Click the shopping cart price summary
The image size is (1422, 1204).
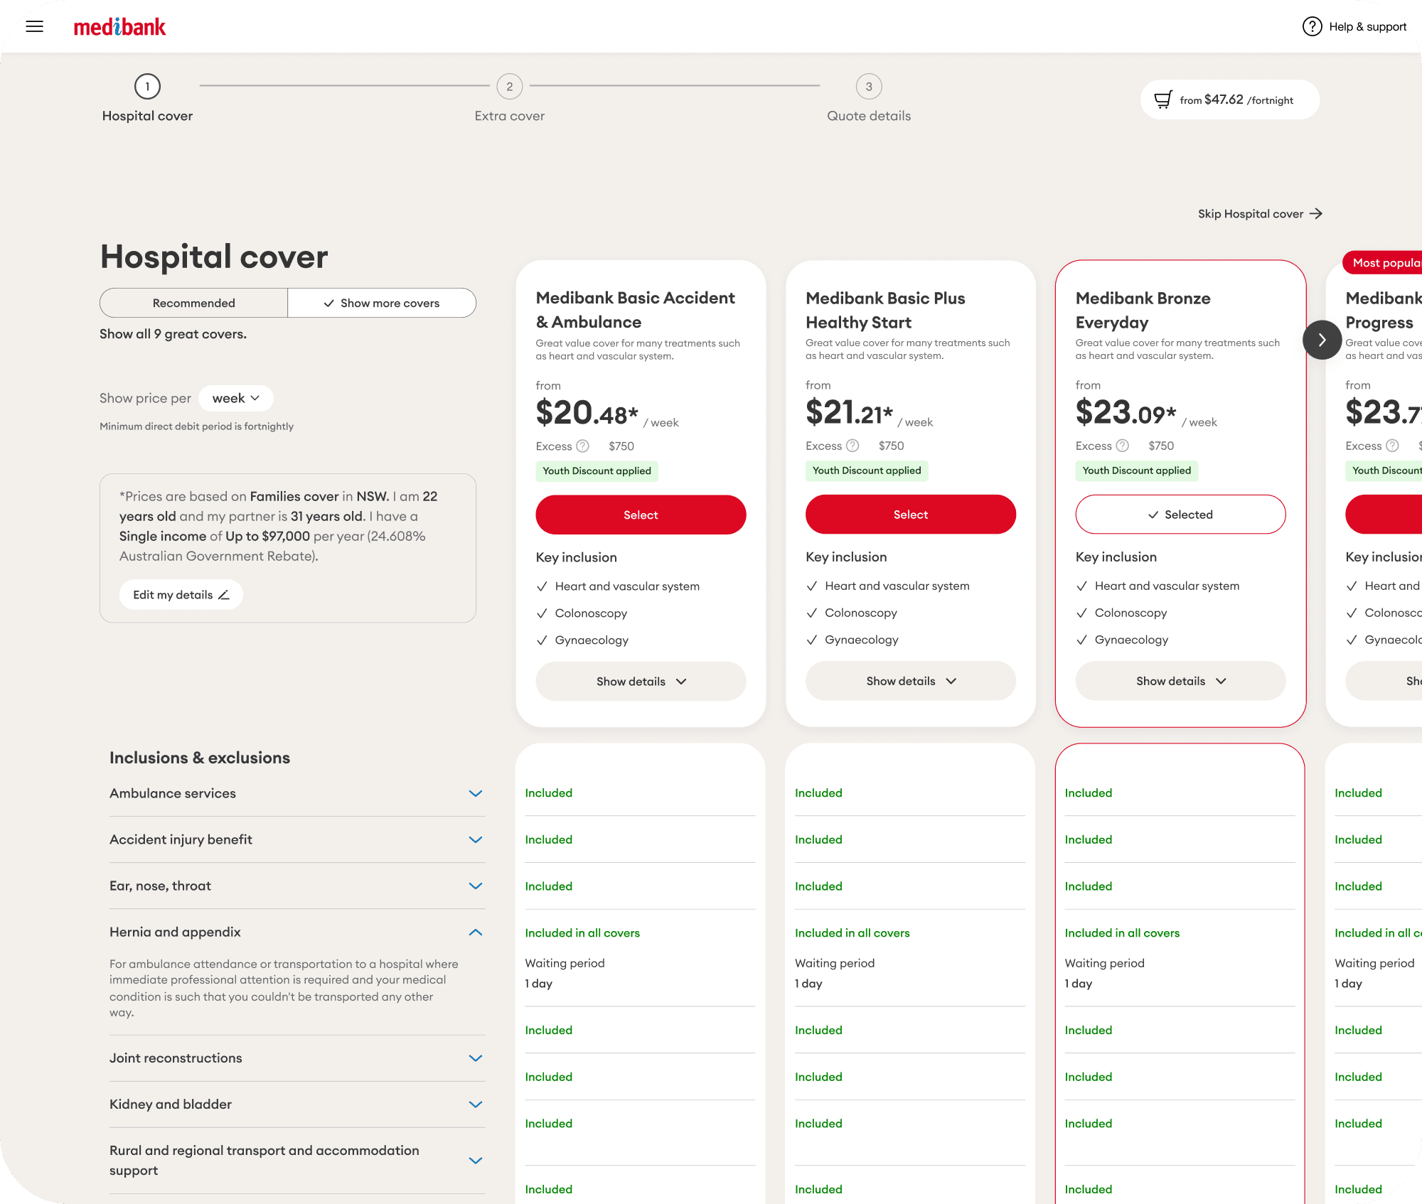point(1230,100)
